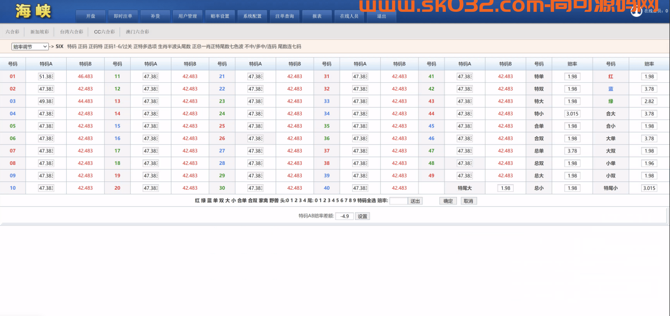The height and width of the screenshot is (316, 670).
Task: Edit the 特尾大 odds field
Action: click(x=506, y=188)
